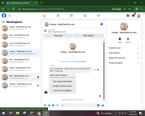Open the Reels video icon in navigation
This screenshot has height=116, width=145.
point(71,15)
